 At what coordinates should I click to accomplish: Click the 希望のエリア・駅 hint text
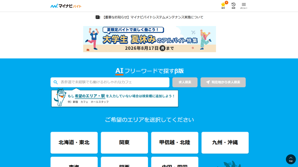pos(90,96)
